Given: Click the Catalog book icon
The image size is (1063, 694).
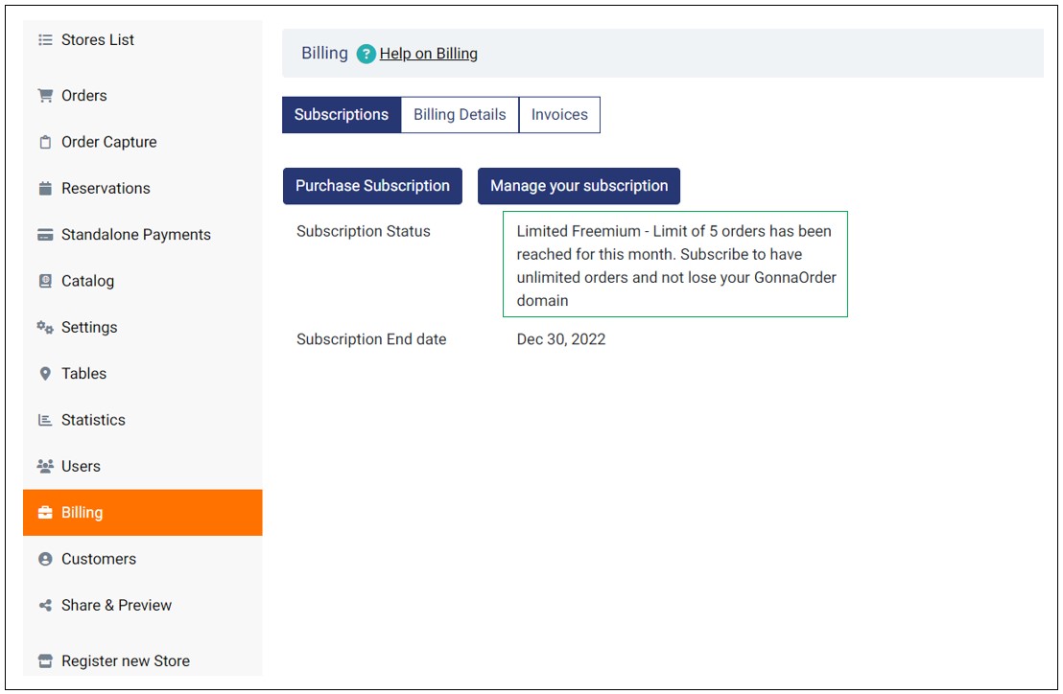Looking at the screenshot, I should pos(45,281).
